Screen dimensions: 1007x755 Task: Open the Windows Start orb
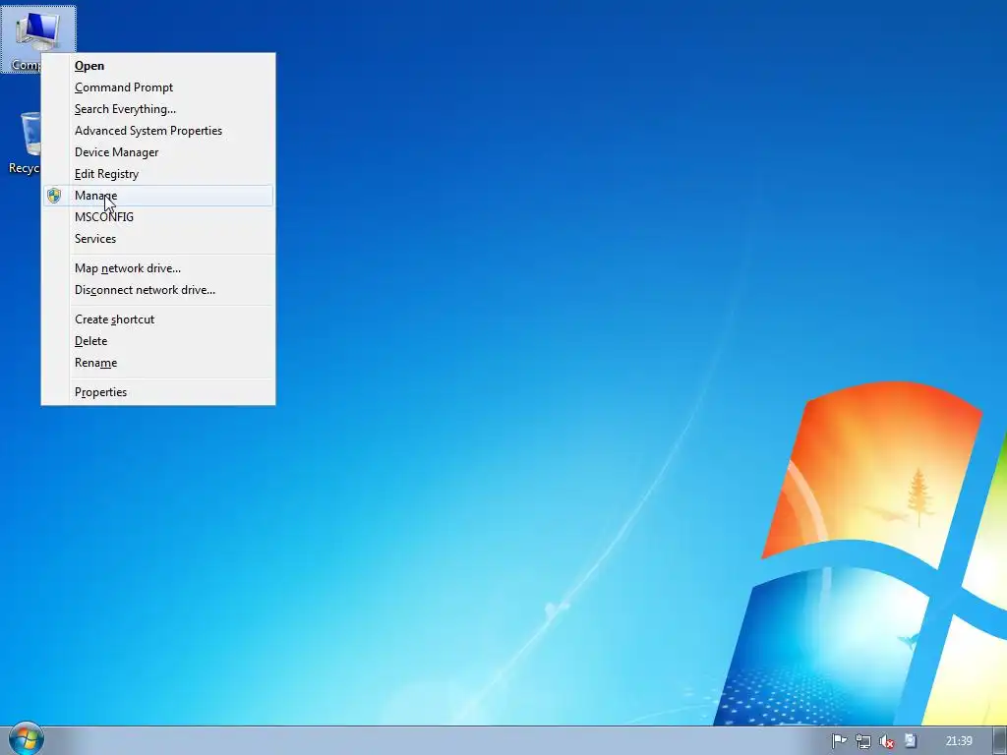pyautogui.click(x=26, y=739)
